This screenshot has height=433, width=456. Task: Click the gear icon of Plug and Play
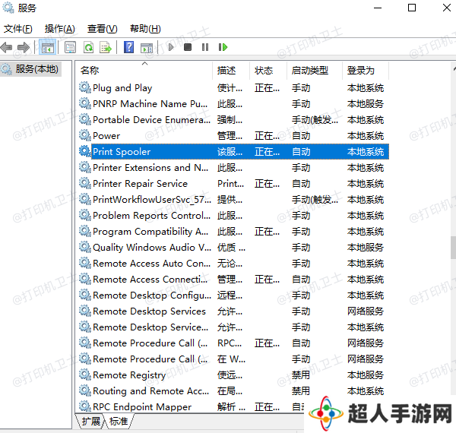coord(85,87)
